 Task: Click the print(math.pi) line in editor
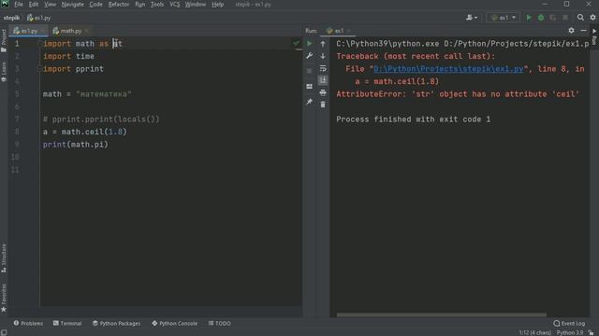tap(75, 145)
